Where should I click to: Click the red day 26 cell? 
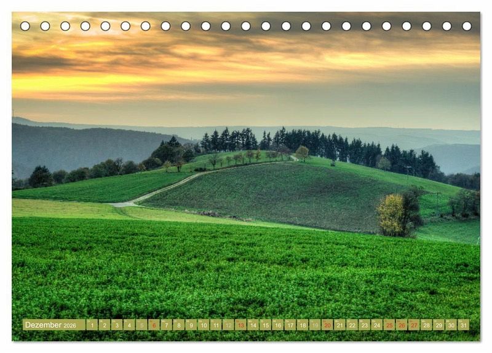402,325
